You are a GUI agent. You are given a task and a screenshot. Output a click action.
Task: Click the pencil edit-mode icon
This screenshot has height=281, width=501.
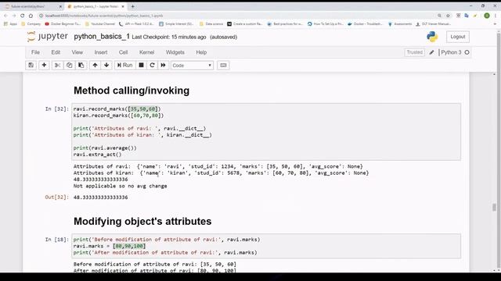[x=431, y=52]
